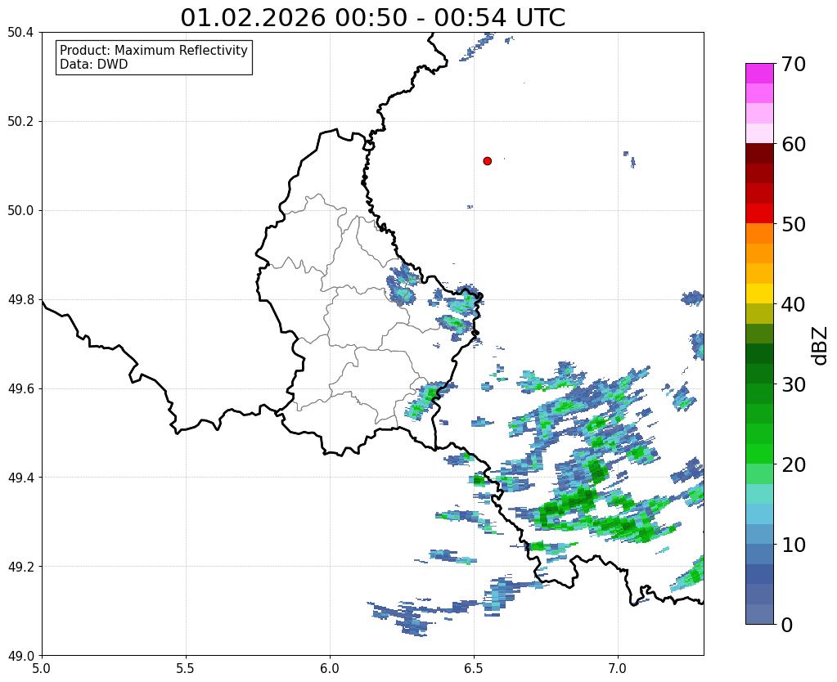
Task: Click the colorbar tick label '10'
Action: [793, 545]
